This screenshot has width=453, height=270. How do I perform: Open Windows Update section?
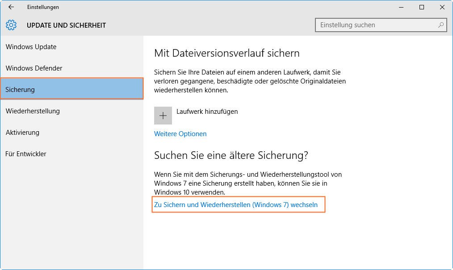tap(71, 47)
